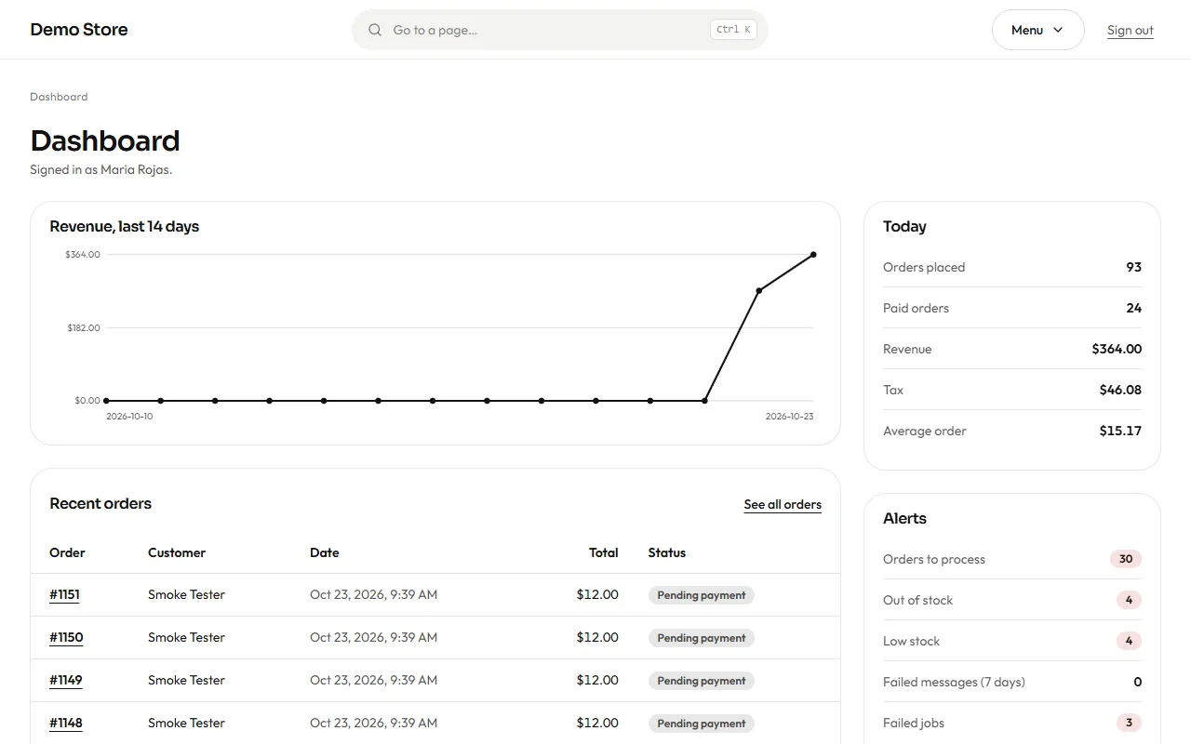Open order #1149
The height and width of the screenshot is (744, 1191).
pyautogui.click(x=66, y=680)
